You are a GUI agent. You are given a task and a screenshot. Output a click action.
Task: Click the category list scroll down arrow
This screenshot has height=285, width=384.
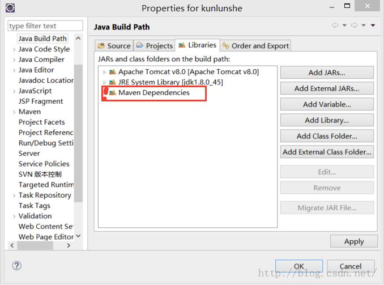(x=78, y=236)
